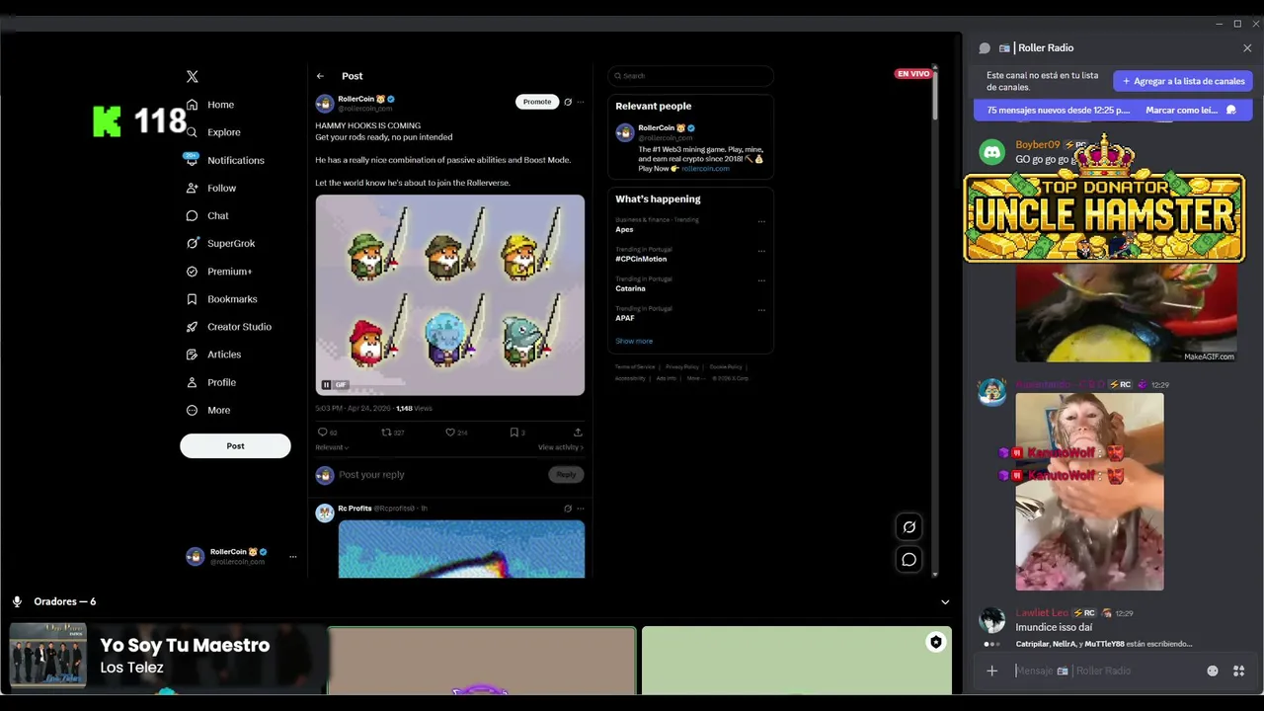Image resolution: width=1264 pixels, height=711 pixels.
Task: Click the bookmark icon under the post
Action: coord(513,432)
